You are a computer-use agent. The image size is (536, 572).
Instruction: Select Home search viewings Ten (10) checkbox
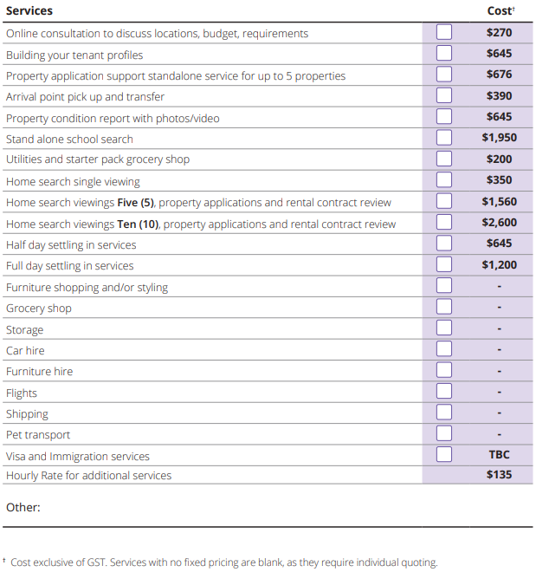click(444, 223)
